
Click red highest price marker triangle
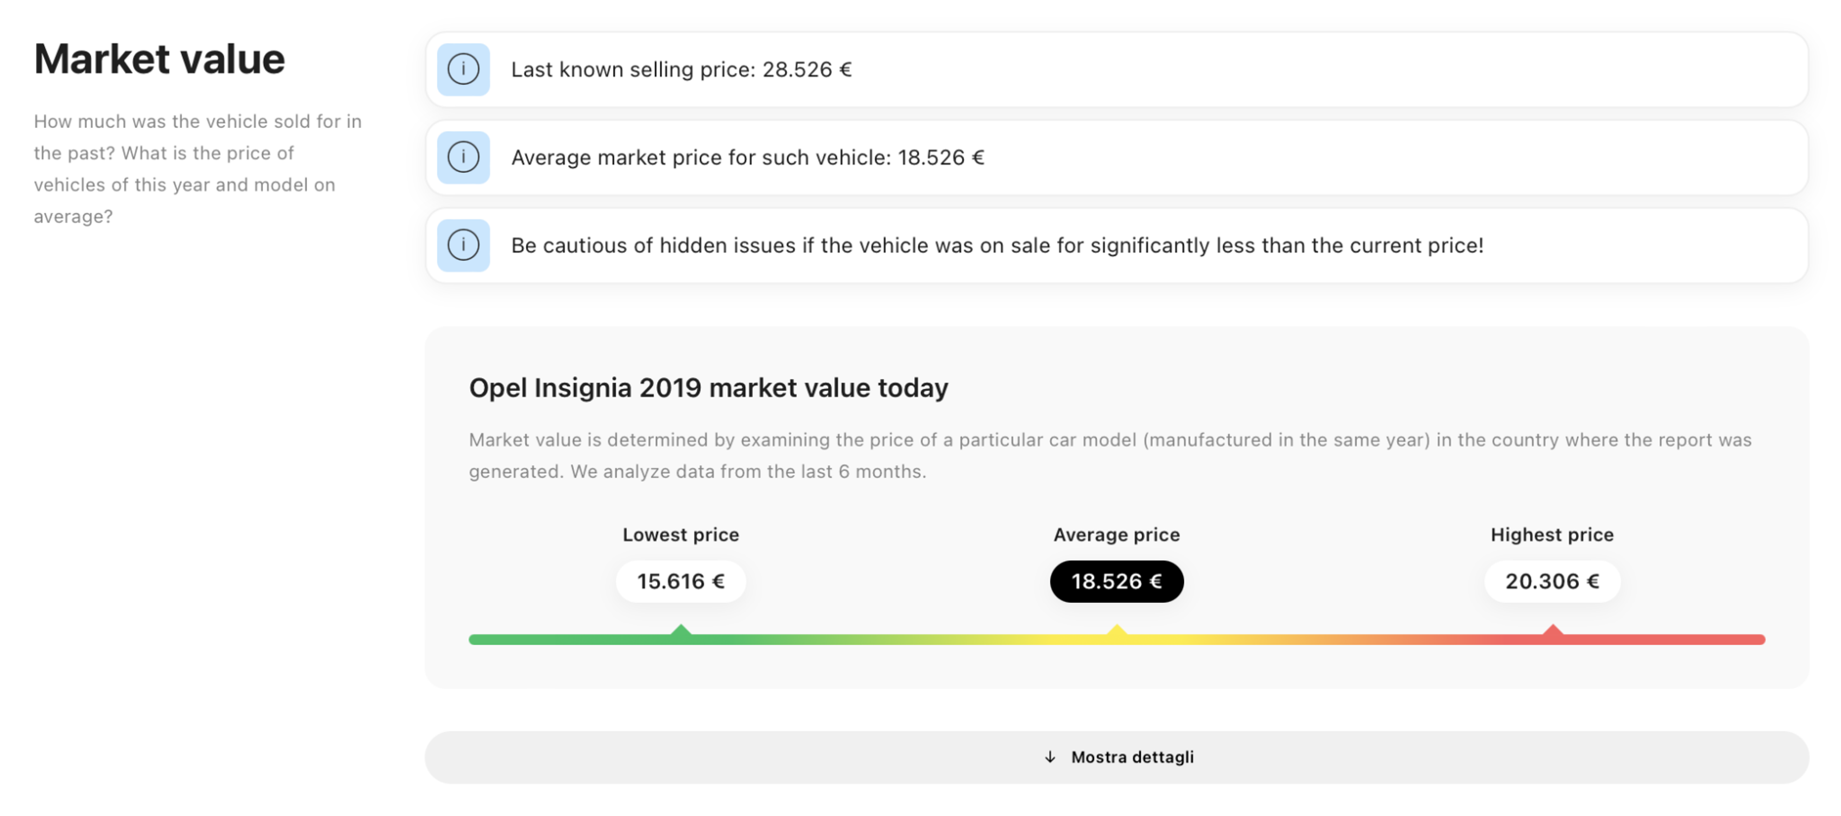(1552, 630)
